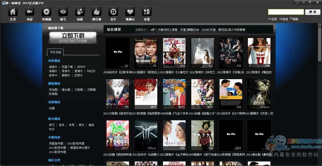Viewport: 322px width, 166px height.
Task: Open the 大陆剧 category
Action: click(x=78, y=90)
